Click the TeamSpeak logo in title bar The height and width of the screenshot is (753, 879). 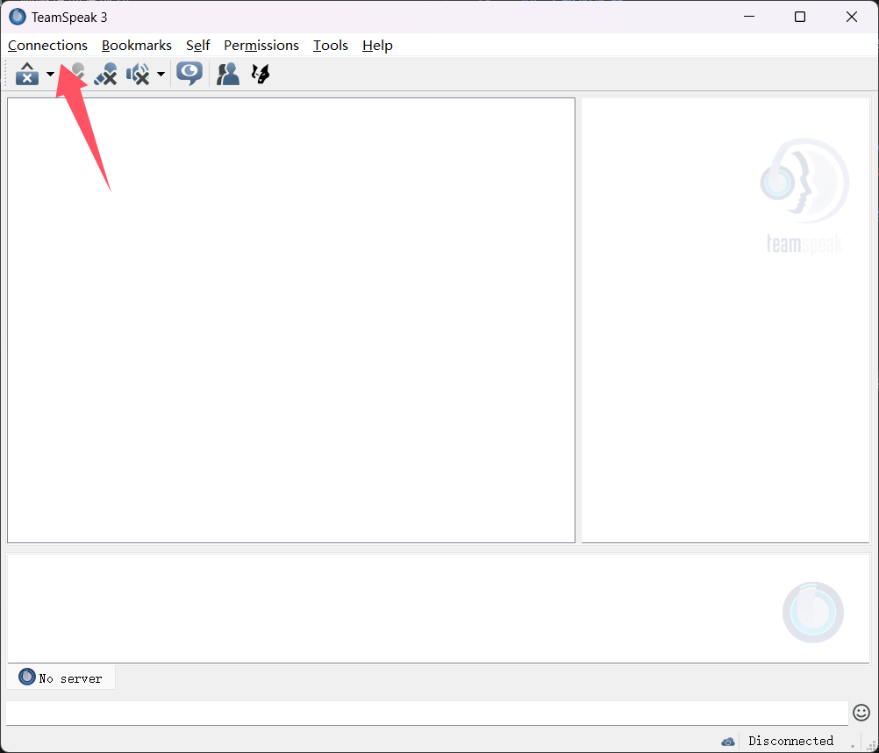click(x=18, y=17)
